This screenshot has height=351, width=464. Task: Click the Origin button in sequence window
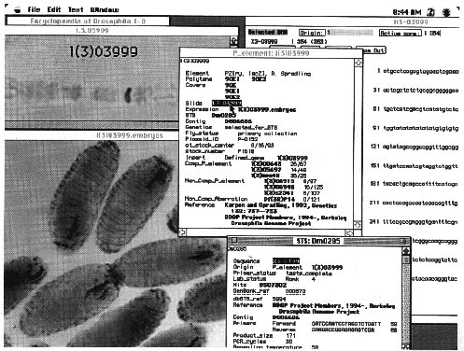312,33
